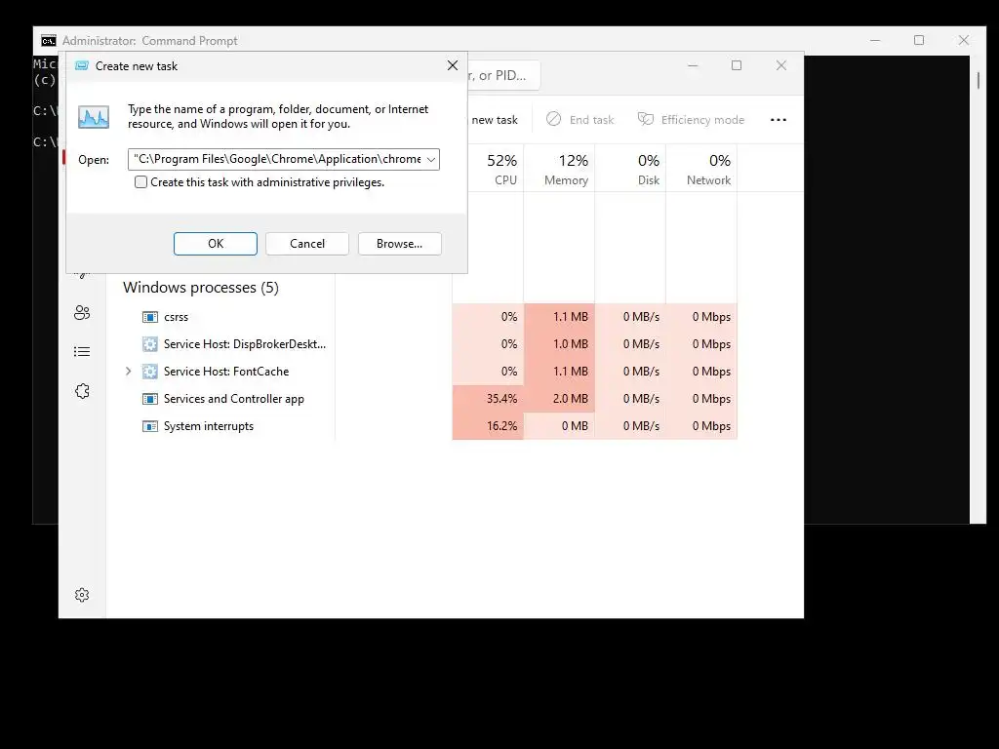
Task: Click the 16.2% CPU value cell
Action: coord(488,426)
